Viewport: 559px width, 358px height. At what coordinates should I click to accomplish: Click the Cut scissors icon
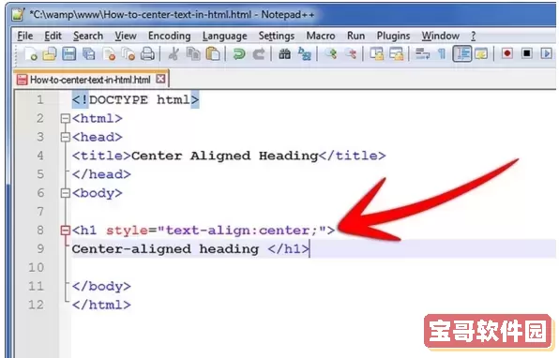(174, 54)
